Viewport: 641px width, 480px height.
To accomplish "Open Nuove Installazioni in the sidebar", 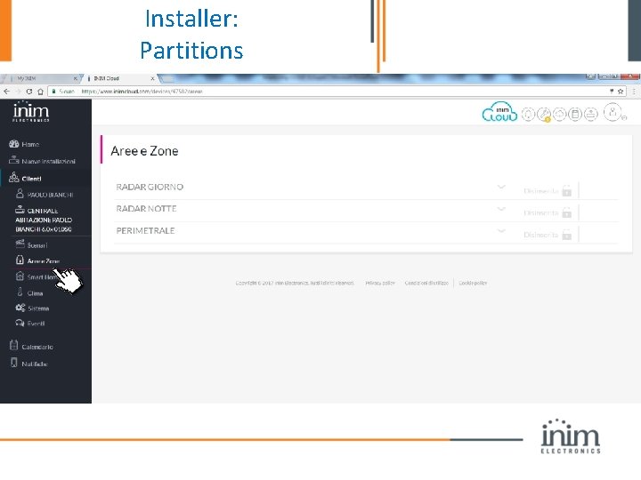I will click(x=42, y=161).
